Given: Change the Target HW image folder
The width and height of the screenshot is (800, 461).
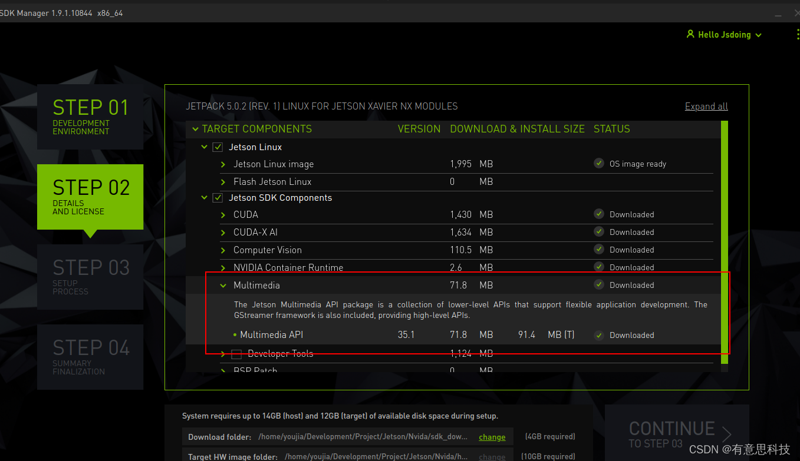Looking at the screenshot, I should 492,457.
